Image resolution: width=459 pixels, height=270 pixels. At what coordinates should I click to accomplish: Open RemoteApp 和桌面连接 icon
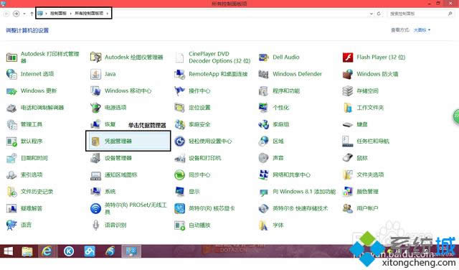point(179,74)
